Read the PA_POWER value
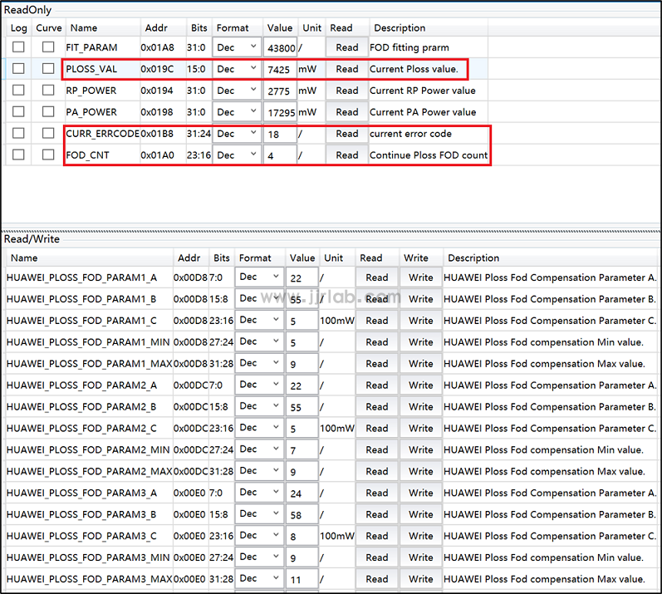The height and width of the screenshot is (594, 662). [x=347, y=112]
